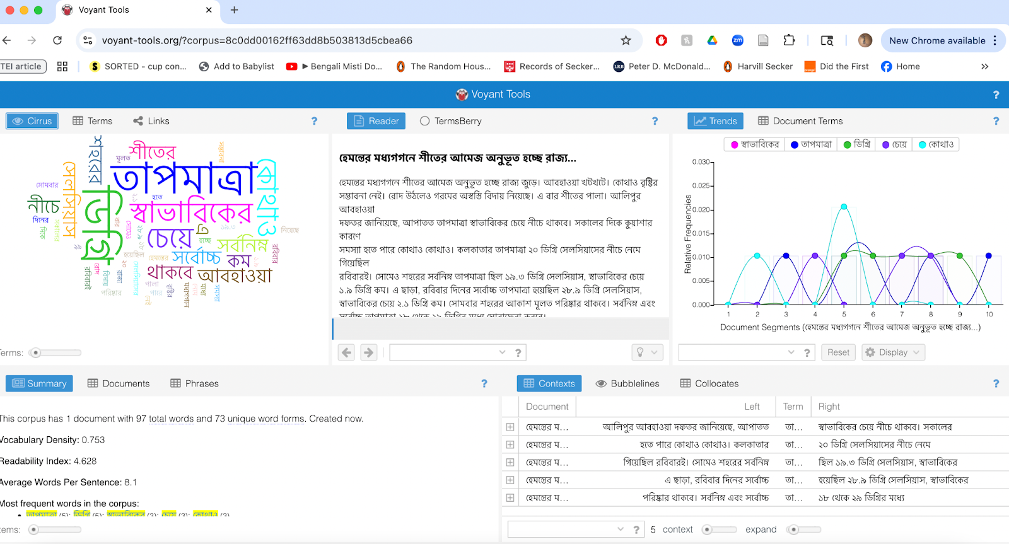1009x544 pixels.
Task: Click next page arrow in Reader panel
Action: [x=369, y=352]
